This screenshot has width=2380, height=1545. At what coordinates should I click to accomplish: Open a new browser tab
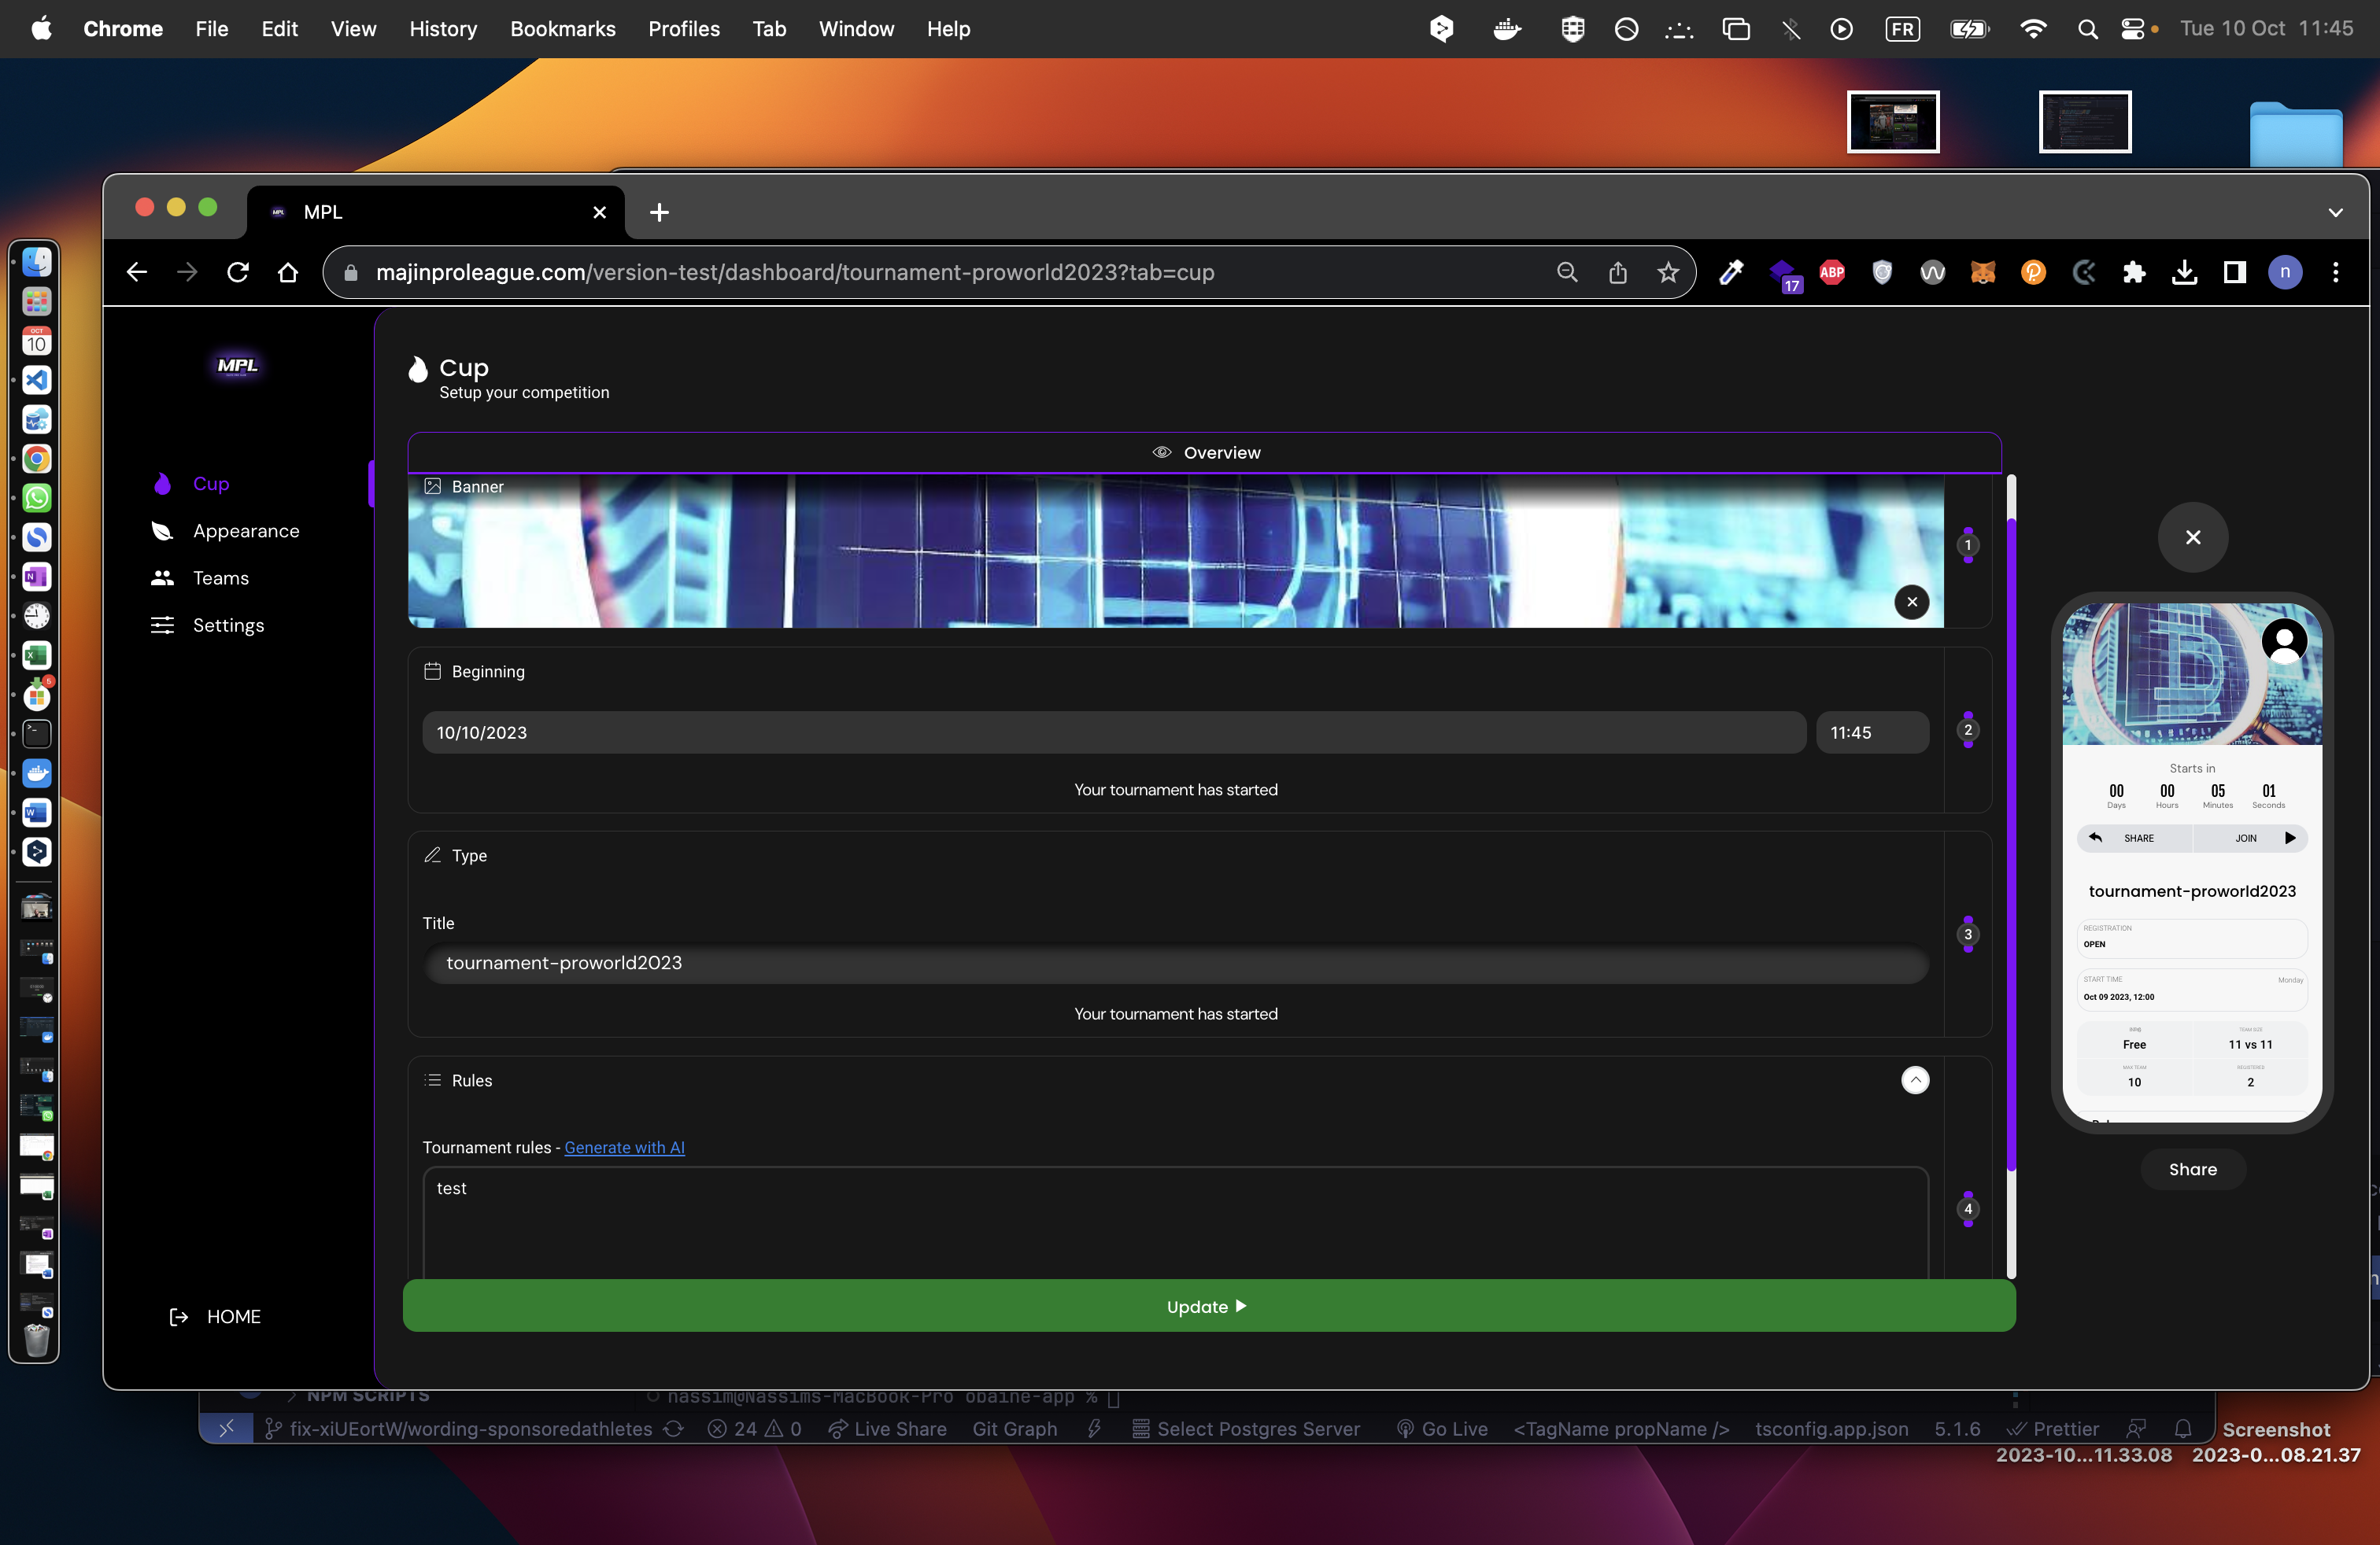coord(659,212)
